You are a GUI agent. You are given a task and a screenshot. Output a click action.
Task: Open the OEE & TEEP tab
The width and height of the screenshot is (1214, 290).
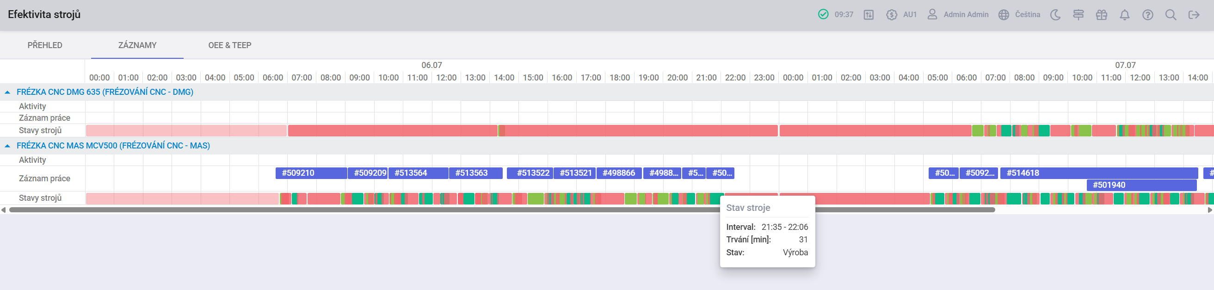(x=230, y=45)
